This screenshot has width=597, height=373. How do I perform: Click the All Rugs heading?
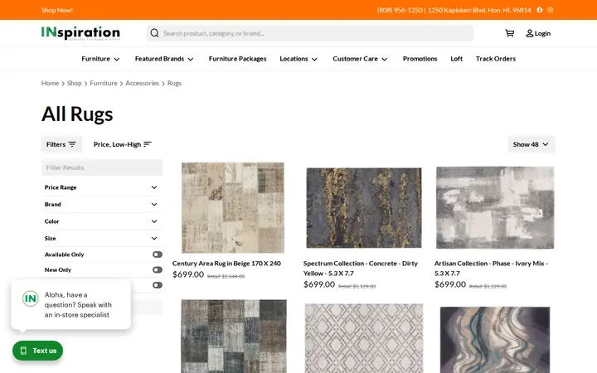click(77, 114)
